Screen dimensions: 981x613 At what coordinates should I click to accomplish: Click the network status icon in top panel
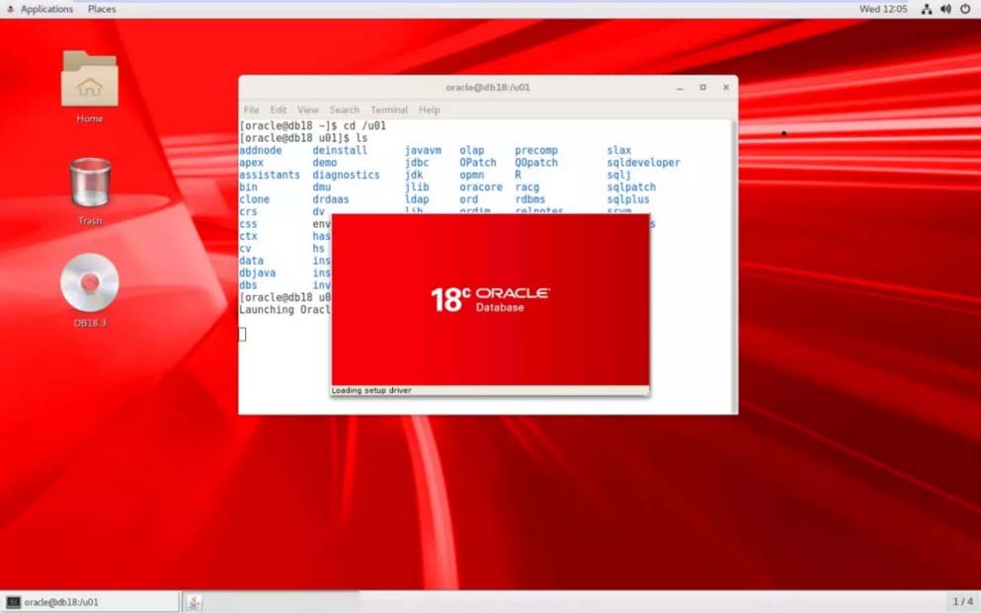(927, 9)
